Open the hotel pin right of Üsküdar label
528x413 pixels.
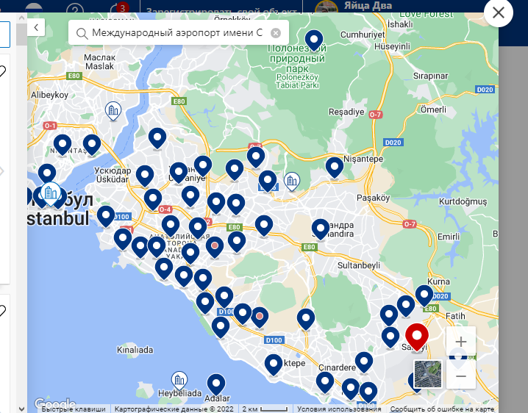pos(145,176)
